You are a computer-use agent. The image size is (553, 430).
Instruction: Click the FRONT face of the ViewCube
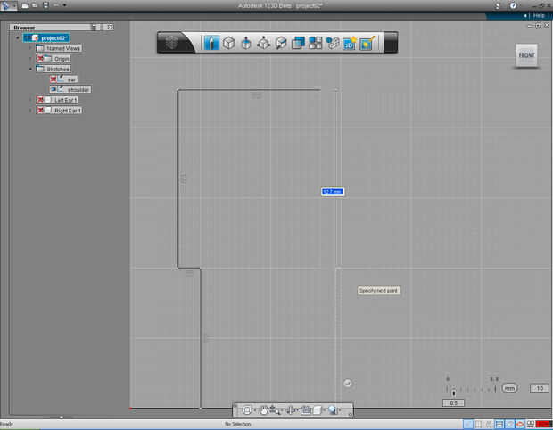point(526,55)
